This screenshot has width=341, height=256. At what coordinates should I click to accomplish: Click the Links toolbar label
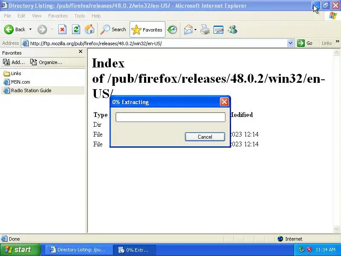point(327,43)
